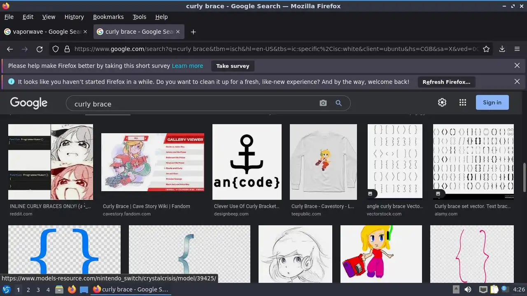Open the Cavestory long sleeve shirt thumbnail
Screen dimensions: 527x296
323,162
